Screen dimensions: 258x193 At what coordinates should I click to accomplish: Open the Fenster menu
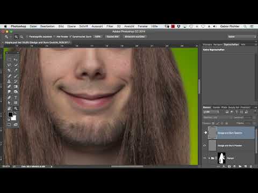pos(142,26)
